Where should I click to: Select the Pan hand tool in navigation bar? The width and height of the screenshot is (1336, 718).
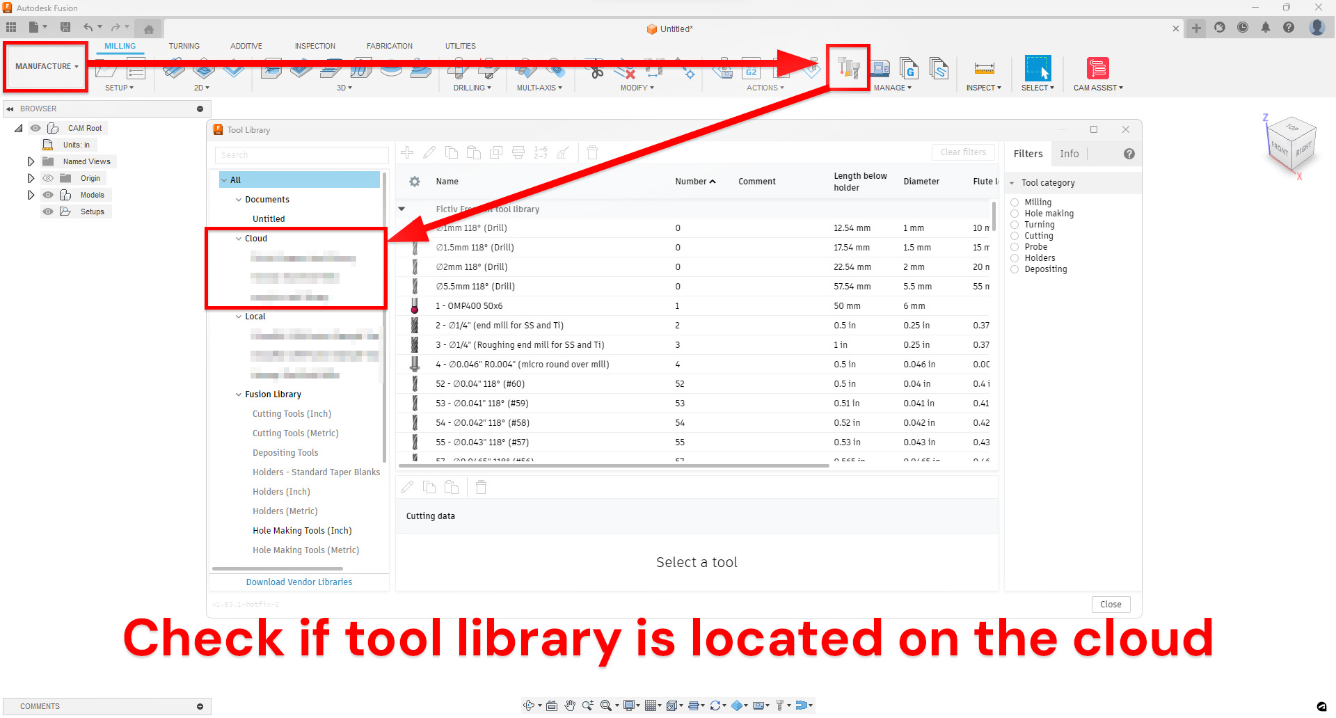[570, 705]
